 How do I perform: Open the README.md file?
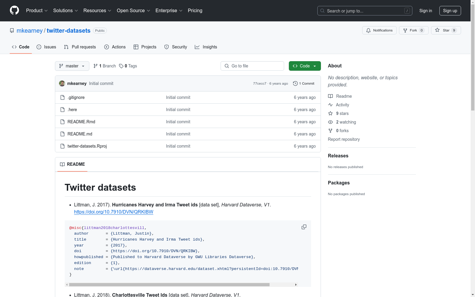pos(80,134)
